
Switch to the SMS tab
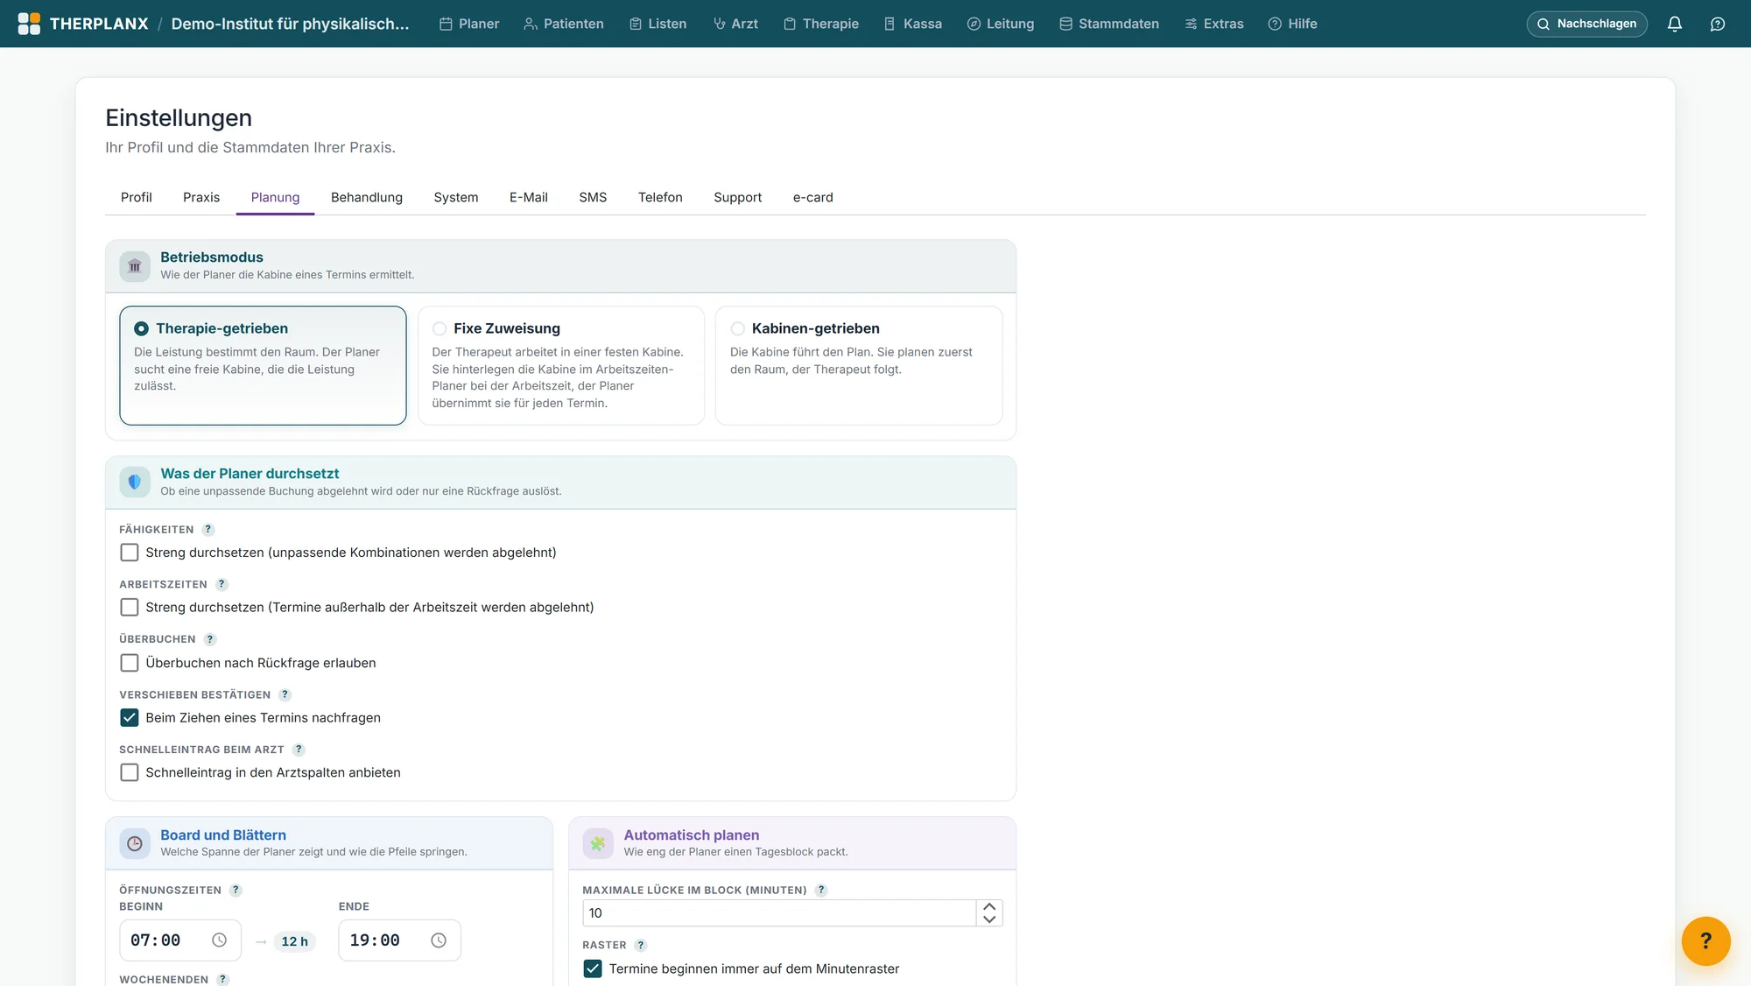tap(593, 197)
